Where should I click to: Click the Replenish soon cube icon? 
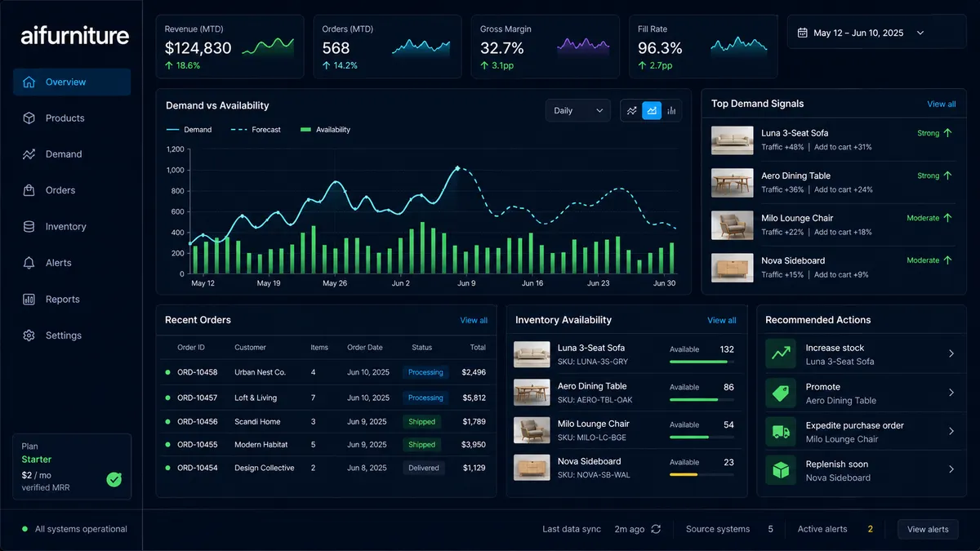point(781,470)
